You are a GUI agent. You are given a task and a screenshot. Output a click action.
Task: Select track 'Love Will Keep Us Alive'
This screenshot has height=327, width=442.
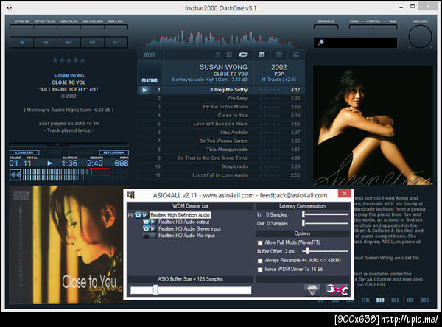(221, 124)
